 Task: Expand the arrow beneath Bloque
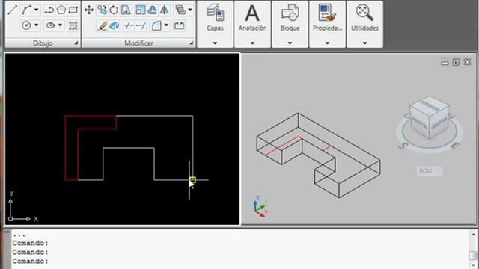290,43
